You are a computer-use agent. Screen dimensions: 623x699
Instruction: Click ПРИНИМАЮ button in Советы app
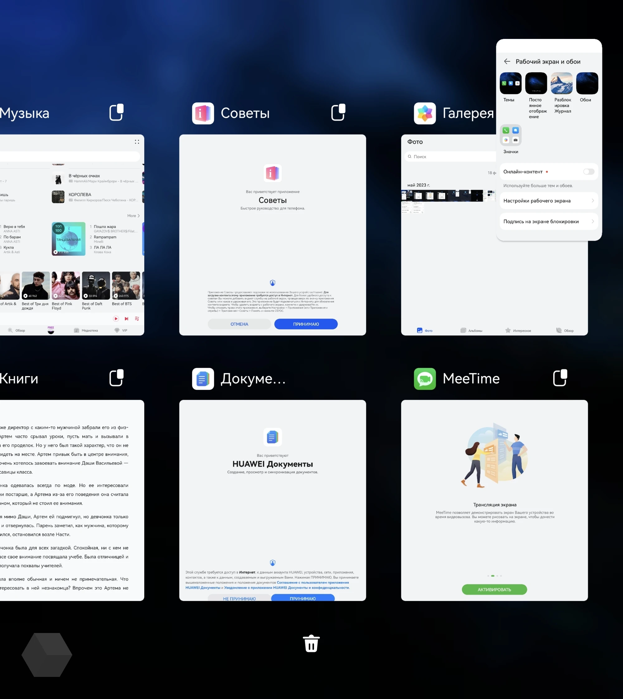point(306,324)
